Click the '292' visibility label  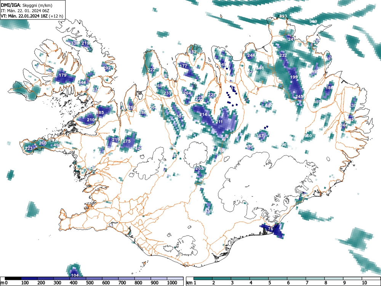[107, 68]
